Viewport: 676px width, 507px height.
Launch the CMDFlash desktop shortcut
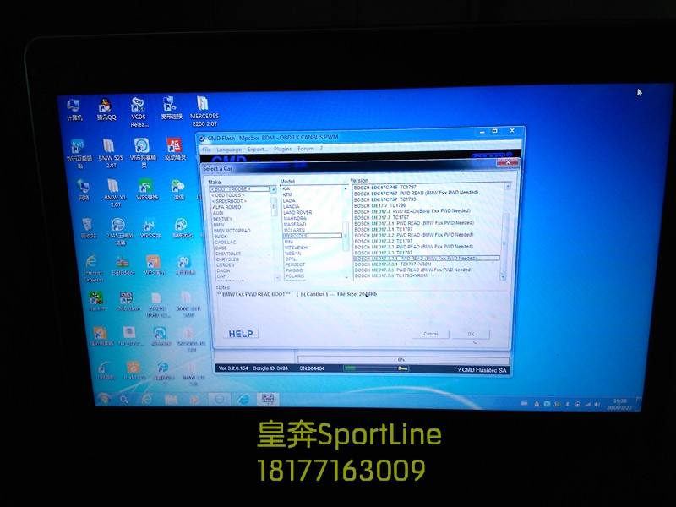(128, 301)
